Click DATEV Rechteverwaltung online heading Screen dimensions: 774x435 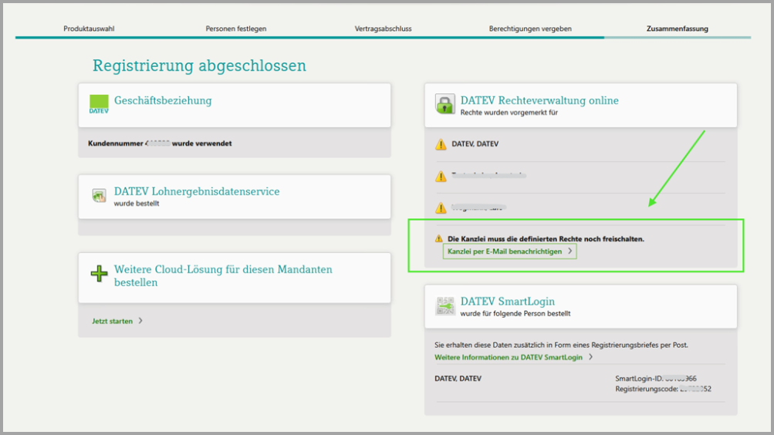tap(539, 100)
